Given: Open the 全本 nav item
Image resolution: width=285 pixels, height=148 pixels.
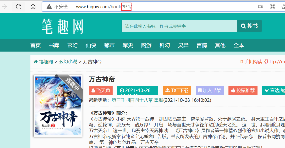Looking at the screenshot, I should (x=239, y=45).
